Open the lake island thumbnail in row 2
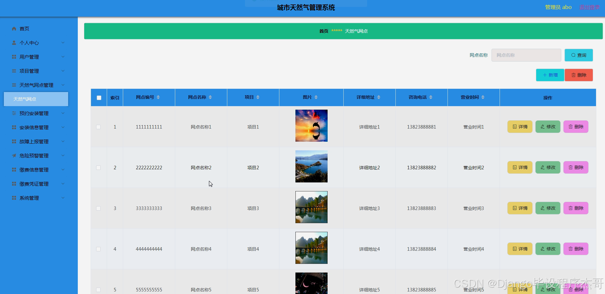This screenshot has height=294, width=605. [x=312, y=166]
